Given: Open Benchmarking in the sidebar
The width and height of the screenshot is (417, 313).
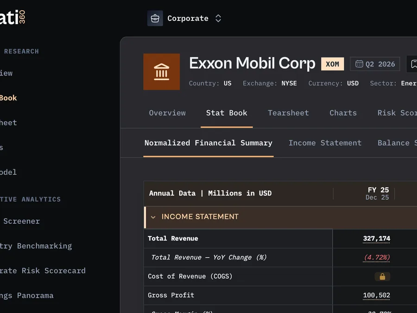Looking at the screenshot, I should tap(36, 246).
